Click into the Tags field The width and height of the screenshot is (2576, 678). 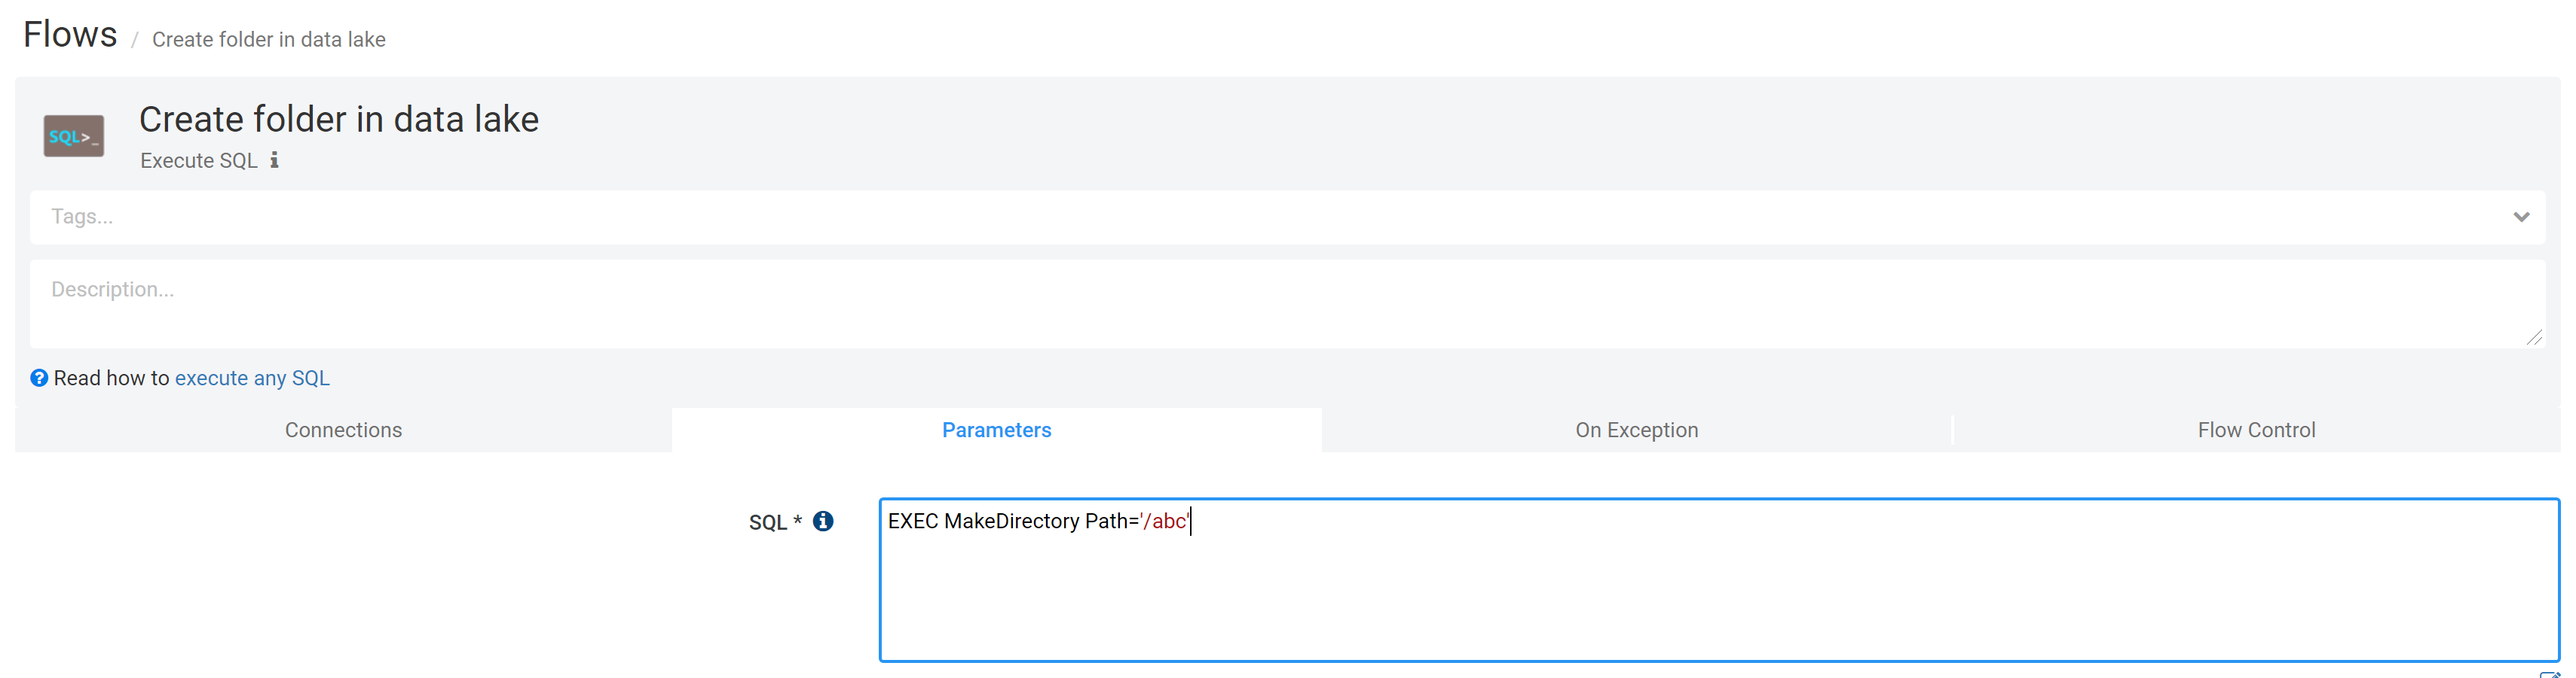coord(1200,217)
